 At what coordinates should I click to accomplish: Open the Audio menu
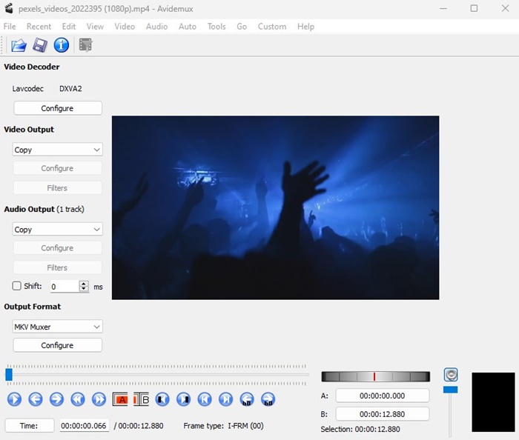tap(157, 27)
